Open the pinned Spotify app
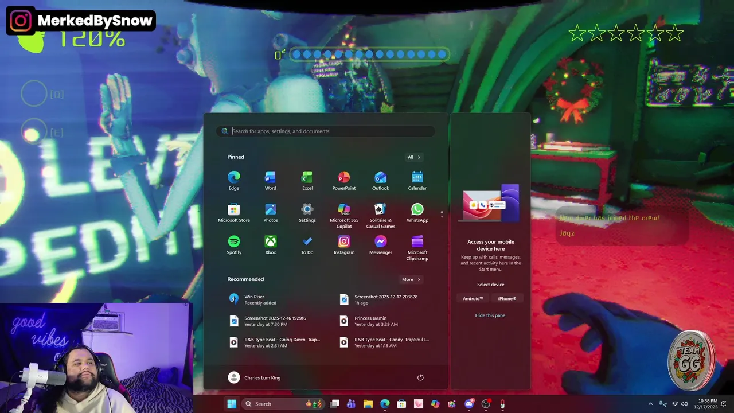734x413 pixels. tap(234, 244)
